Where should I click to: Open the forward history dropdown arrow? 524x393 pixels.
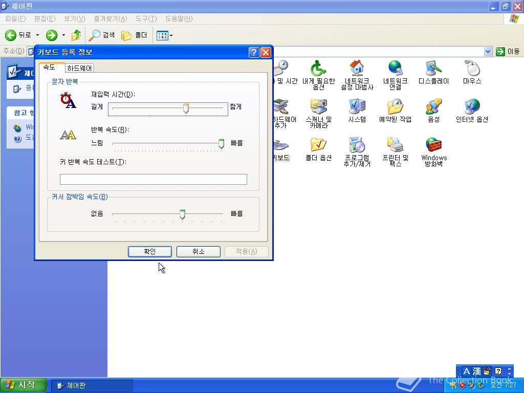[63, 35]
